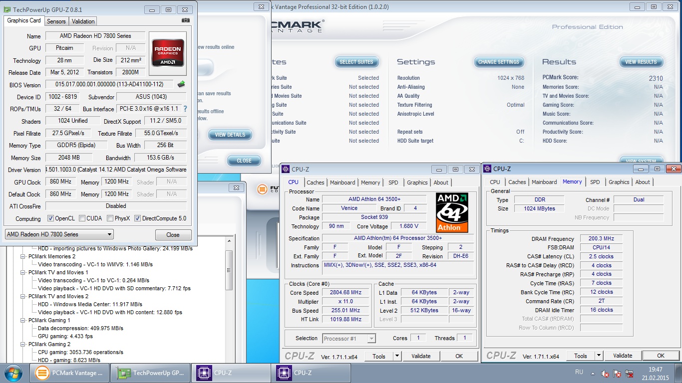The height and width of the screenshot is (383, 682).
Task: Collapse PCMark TV and Movies 1 node
Action: click(x=23, y=272)
